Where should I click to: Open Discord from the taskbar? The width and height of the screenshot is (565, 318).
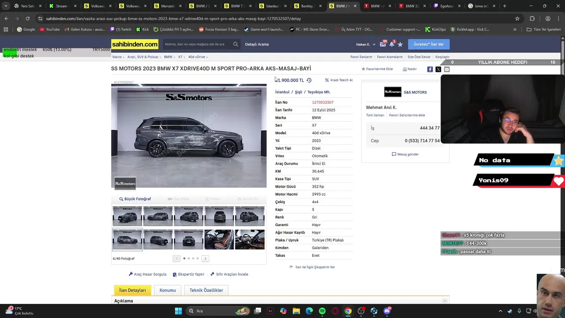(387, 311)
